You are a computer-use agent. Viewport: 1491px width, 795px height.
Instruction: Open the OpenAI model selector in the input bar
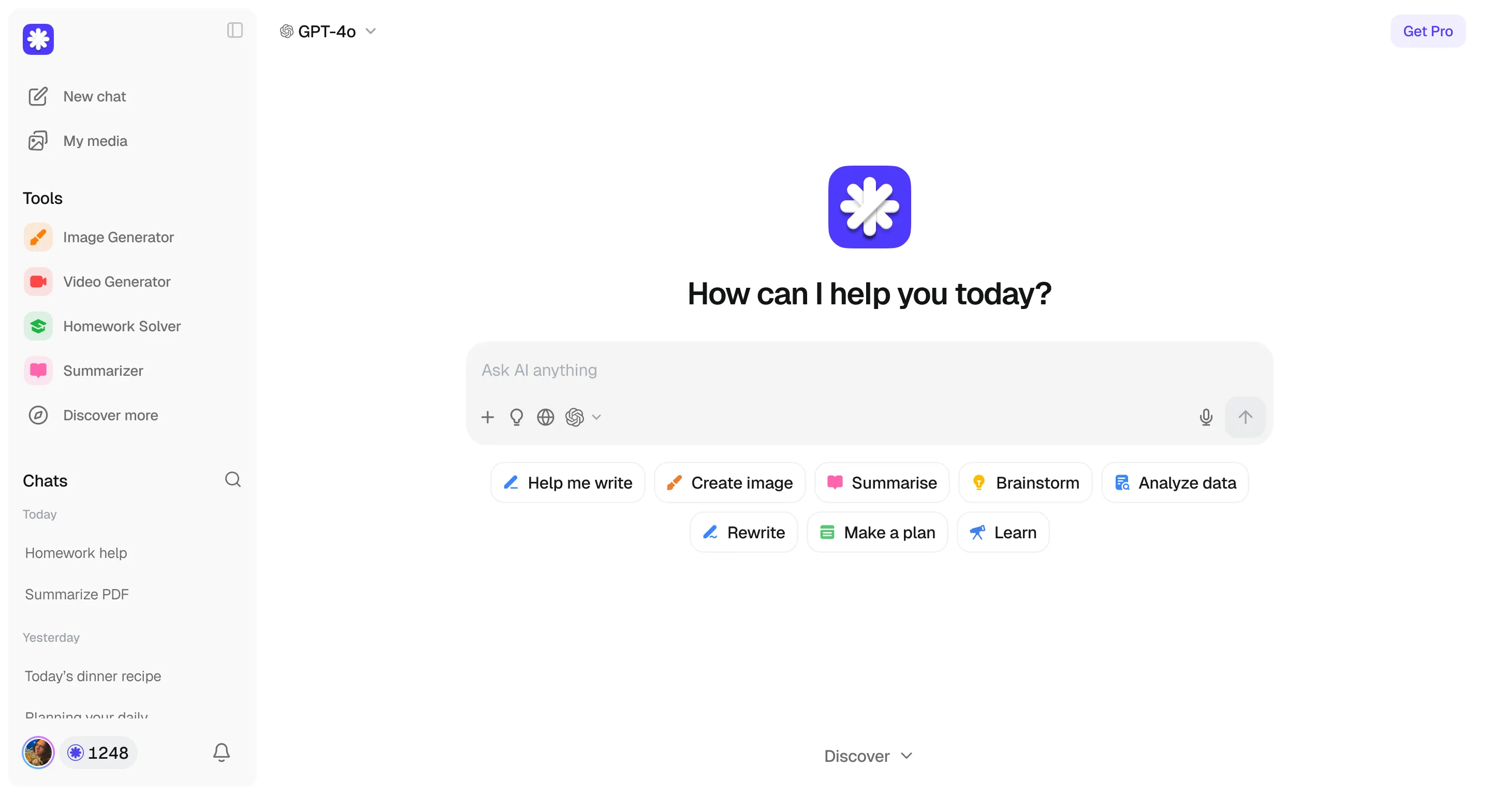tap(582, 417)
